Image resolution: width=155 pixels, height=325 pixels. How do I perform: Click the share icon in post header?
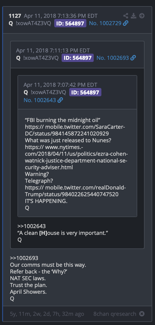(x=126, y=16)
